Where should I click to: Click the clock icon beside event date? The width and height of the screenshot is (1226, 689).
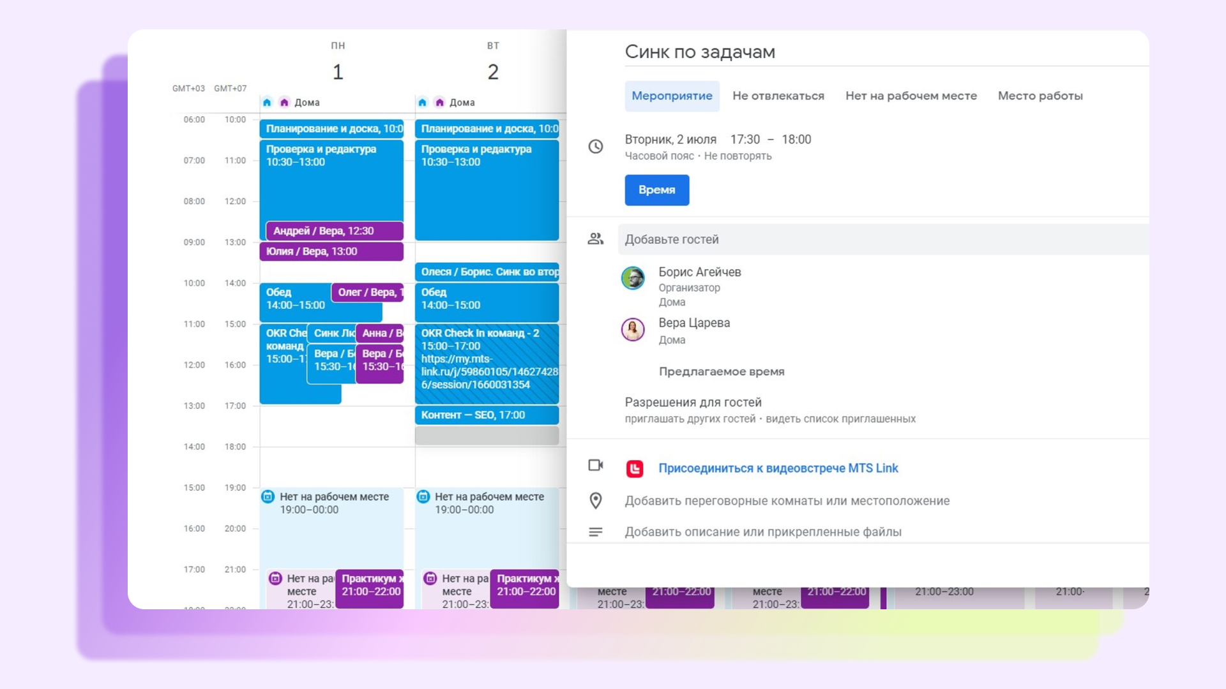[x=595, y=147]
